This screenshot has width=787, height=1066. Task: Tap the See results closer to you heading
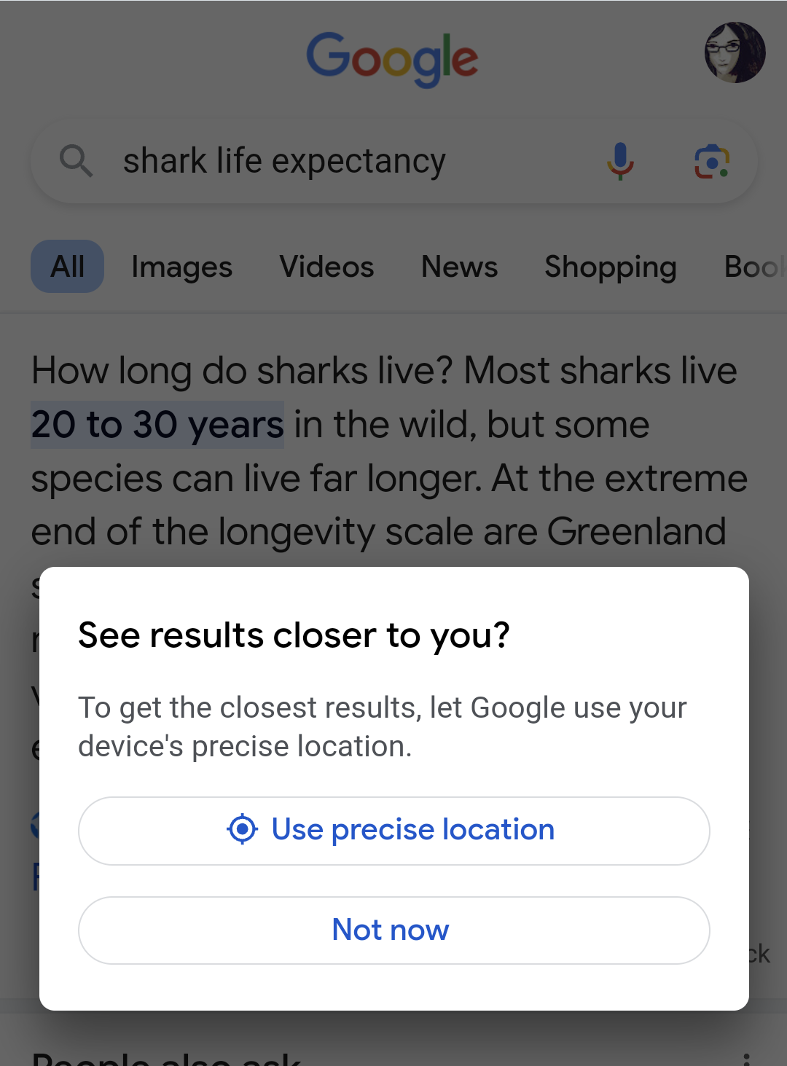294,635
